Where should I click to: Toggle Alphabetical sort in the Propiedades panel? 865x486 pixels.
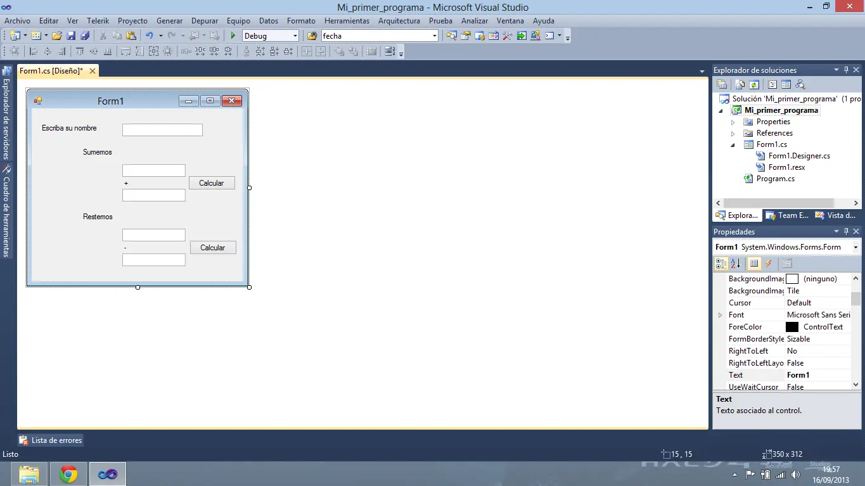pyautogui.click(x=735, y=264)
